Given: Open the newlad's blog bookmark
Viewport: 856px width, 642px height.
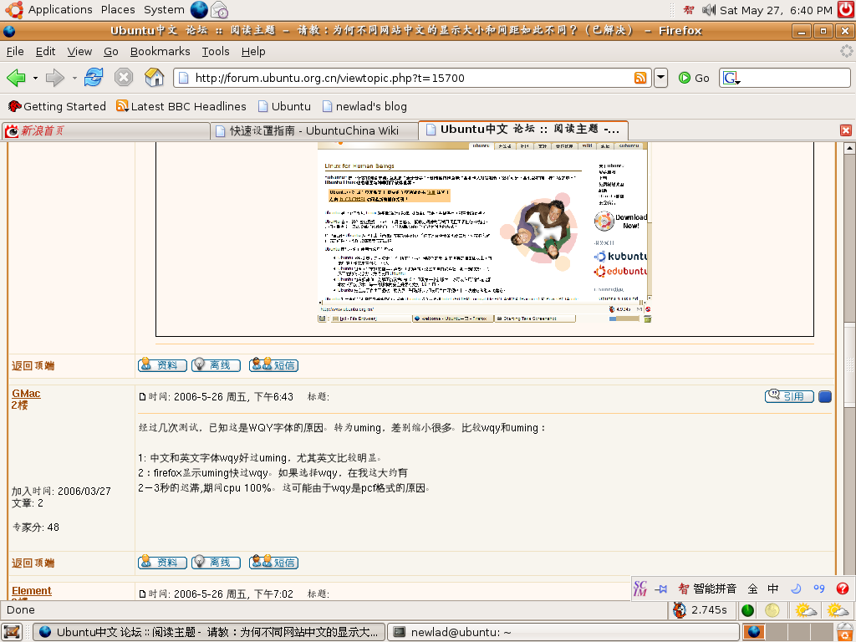Looking at the screenshot, I should tap(364, 106).
